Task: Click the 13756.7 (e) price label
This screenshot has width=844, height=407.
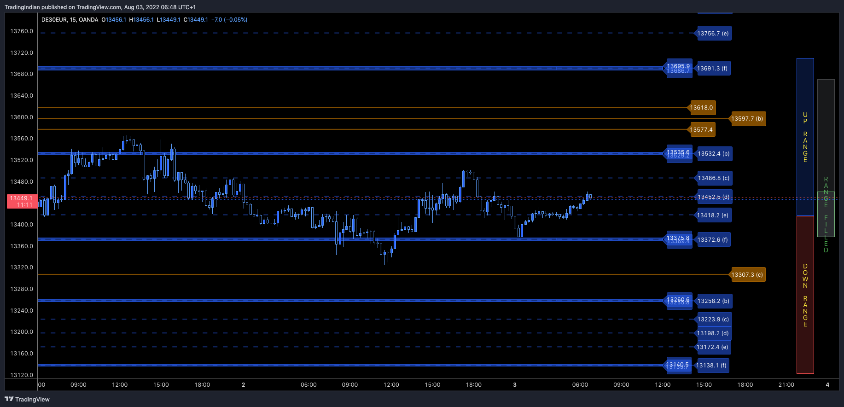Action: (x=713, y=34)
